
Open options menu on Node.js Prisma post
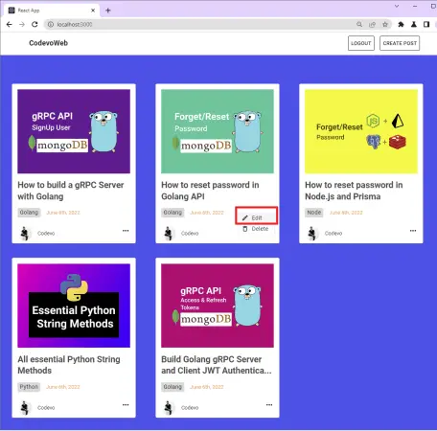point(413,231)
